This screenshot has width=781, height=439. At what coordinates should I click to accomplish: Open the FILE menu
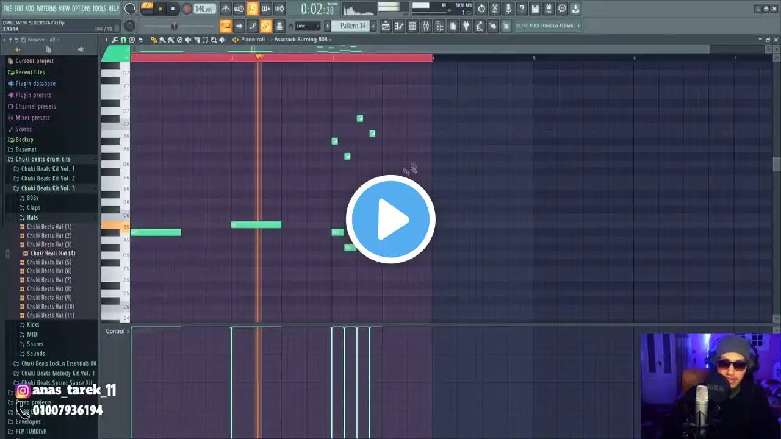7,9
